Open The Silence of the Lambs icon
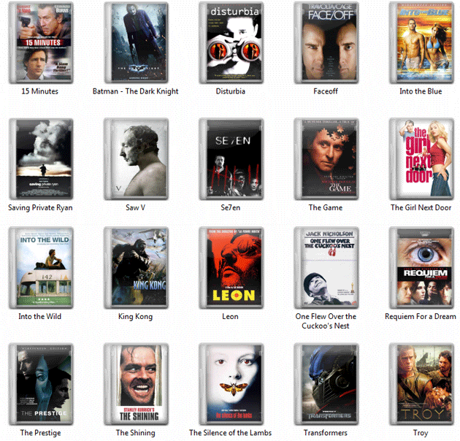 [x=231, y=384]
